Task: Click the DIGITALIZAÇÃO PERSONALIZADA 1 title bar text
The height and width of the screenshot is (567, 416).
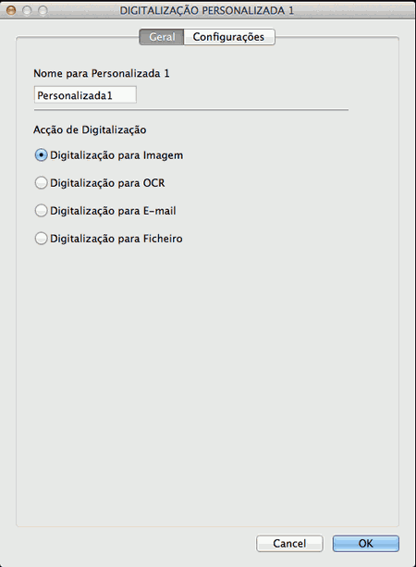Action: pyautogui.click(x=207, y=10)
